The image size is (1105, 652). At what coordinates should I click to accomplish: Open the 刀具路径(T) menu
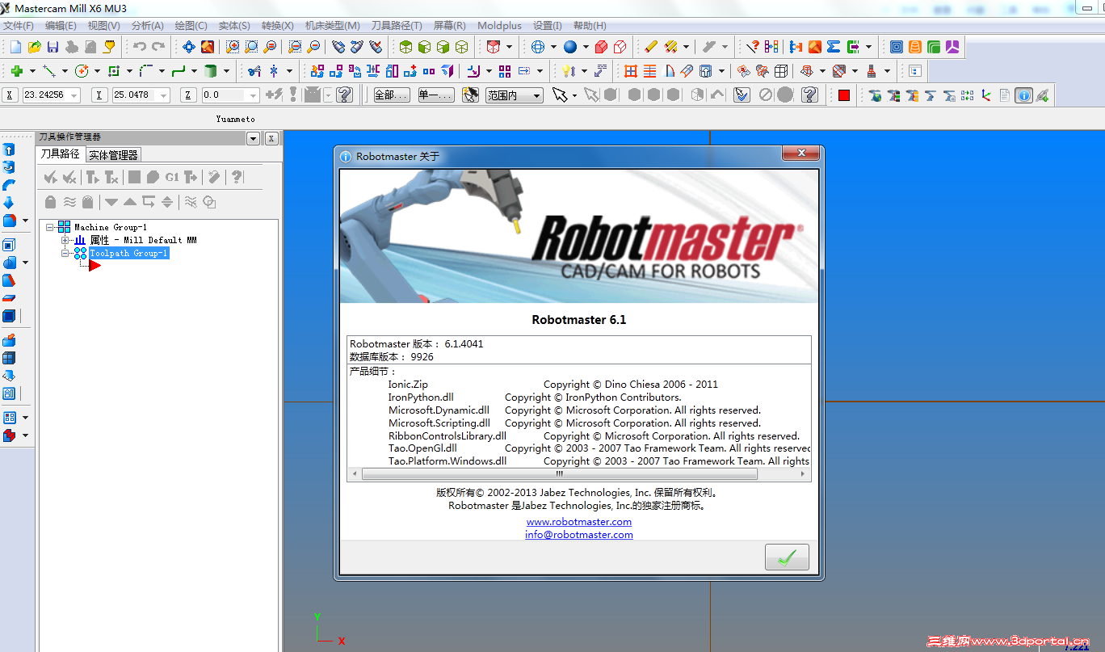click(x=397, y=26)
